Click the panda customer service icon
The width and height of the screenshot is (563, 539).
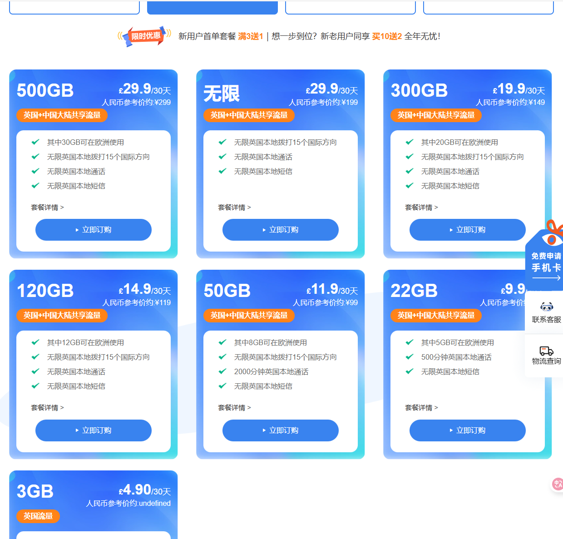point(547,307)
